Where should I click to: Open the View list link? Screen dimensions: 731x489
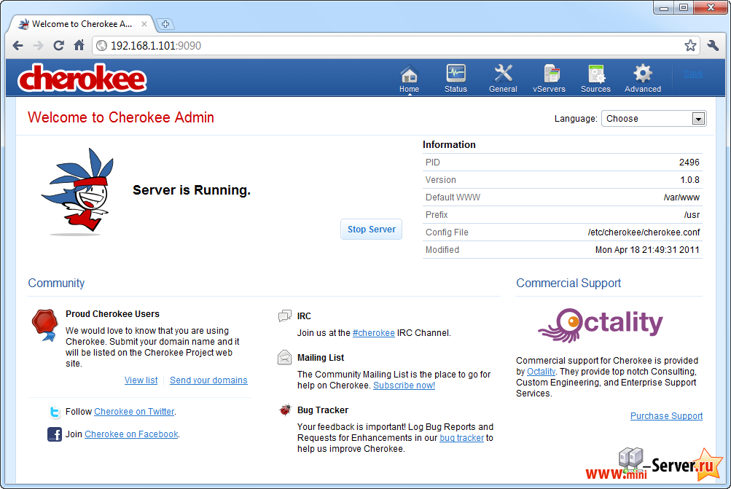pyautogui.click(x=141, y=380)
